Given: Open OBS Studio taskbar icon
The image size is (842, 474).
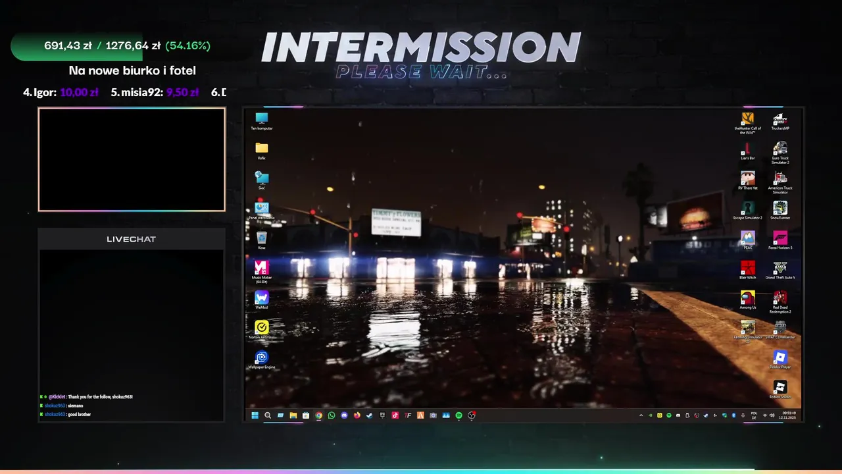Looking at the screenshot, I should (x=472, y=415).
